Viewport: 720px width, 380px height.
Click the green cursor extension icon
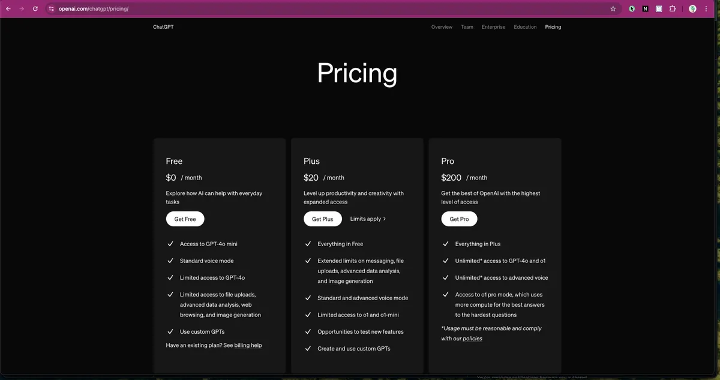[x=632, y=9]
